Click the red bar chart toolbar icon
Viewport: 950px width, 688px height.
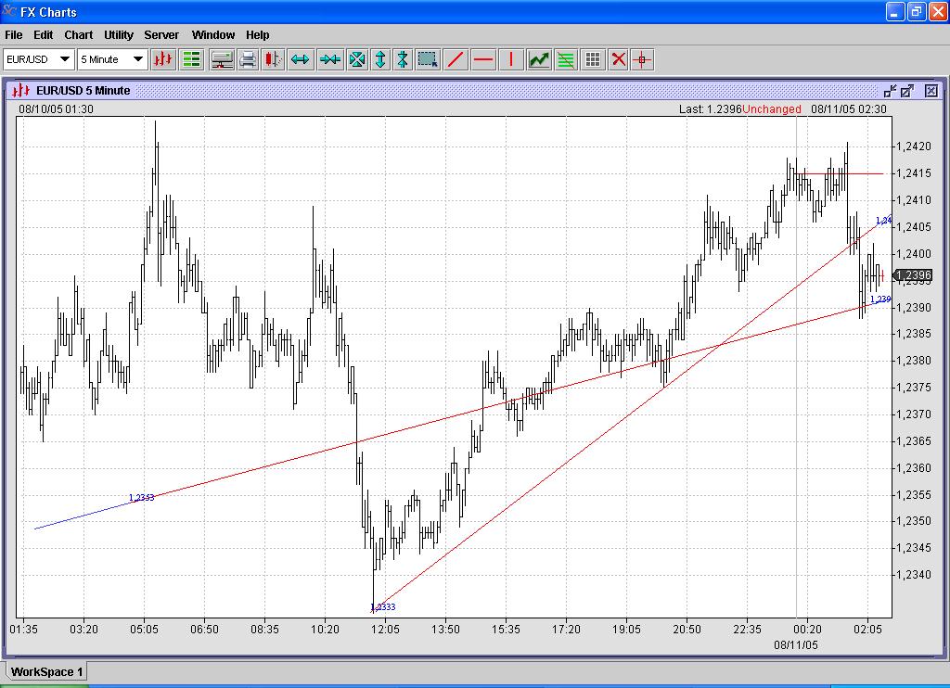click(163, 59)
